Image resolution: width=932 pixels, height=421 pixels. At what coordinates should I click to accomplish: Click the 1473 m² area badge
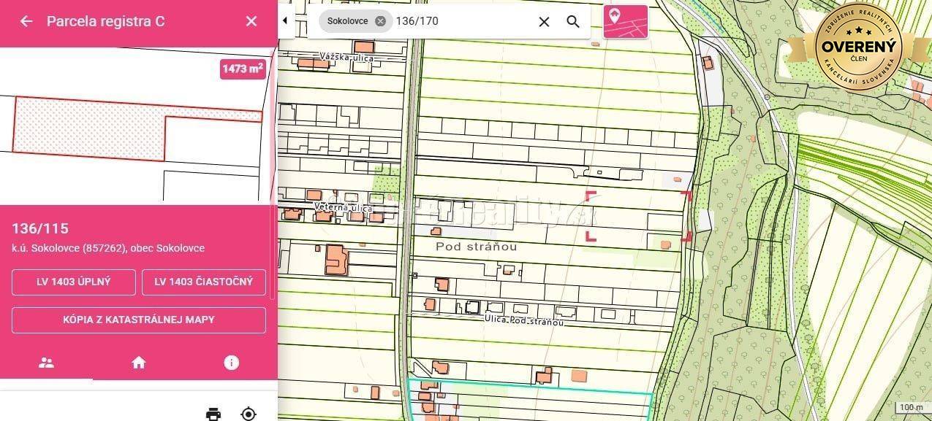click(243, 69)
